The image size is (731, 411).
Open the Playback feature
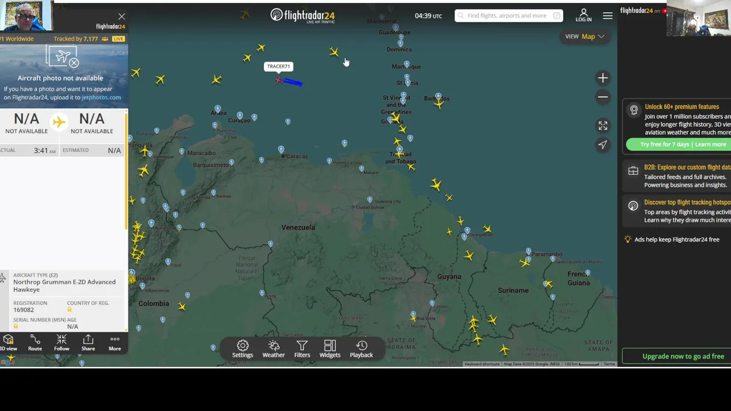click(362, 349)
